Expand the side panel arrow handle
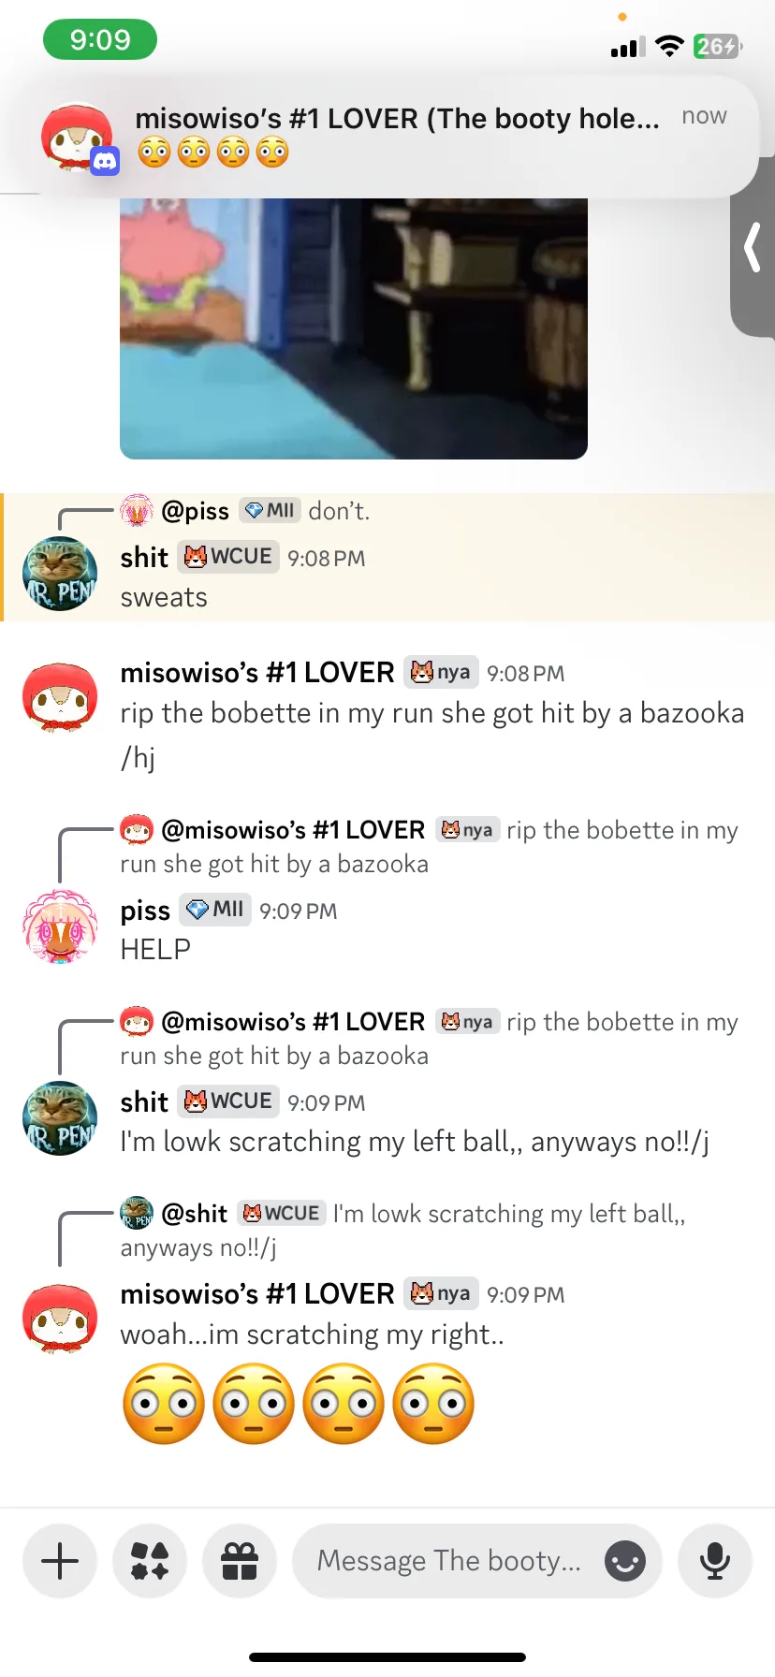The image size is (775, 1677). 753,248
